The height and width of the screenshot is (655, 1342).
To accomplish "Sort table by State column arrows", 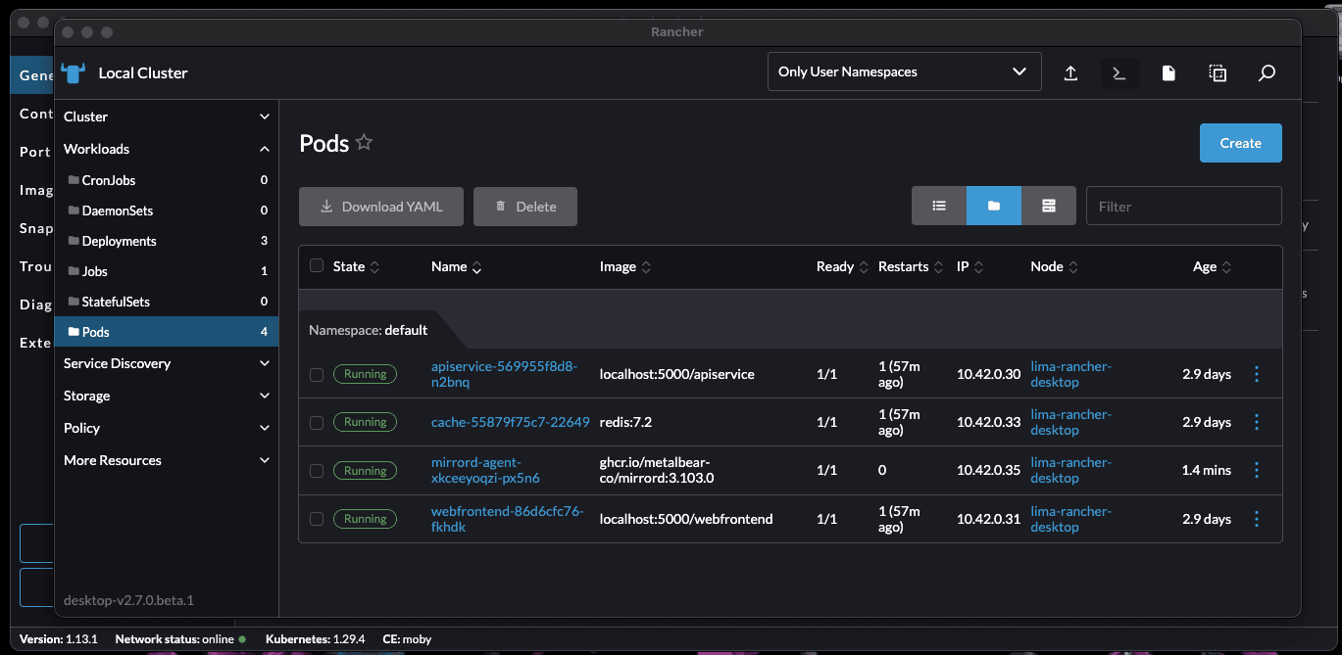I will tap(374, 266).
